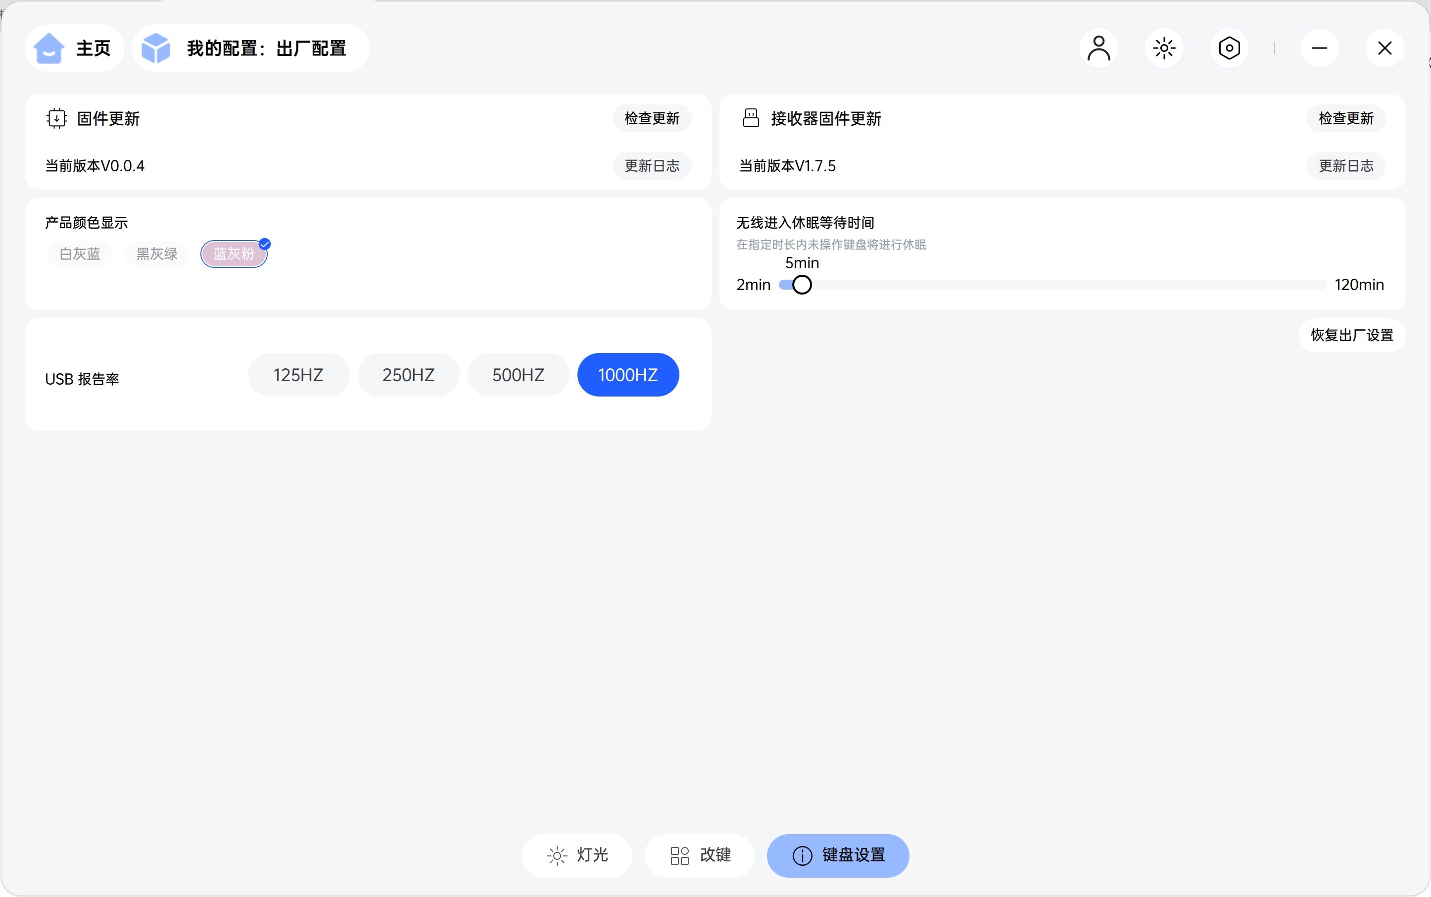1431x897 pixels.
Task: Select 125HZ USB report rate
Action: [298, 375]
